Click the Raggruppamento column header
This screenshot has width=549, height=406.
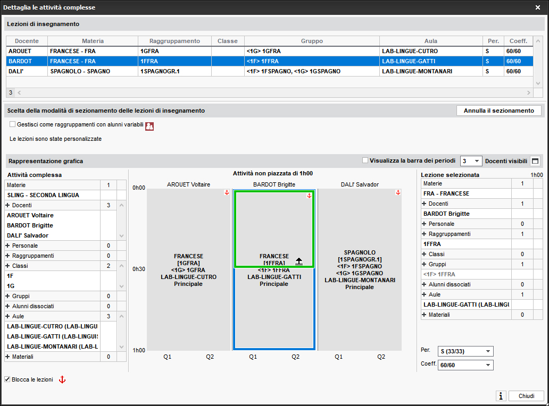click(x=174, y=41)
